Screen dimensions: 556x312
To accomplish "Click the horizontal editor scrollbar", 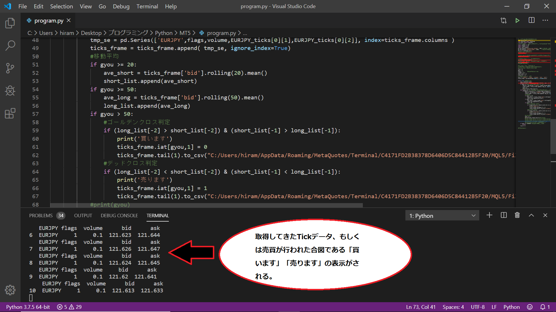I will coord(206,205).
